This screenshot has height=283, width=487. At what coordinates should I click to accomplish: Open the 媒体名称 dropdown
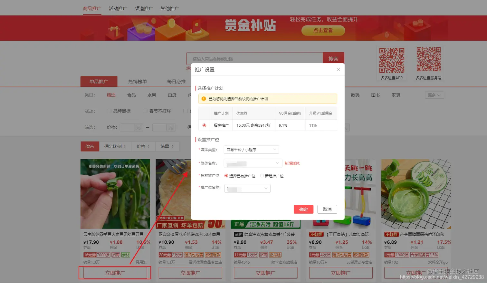pyautogui.click(x=253, y=163)
